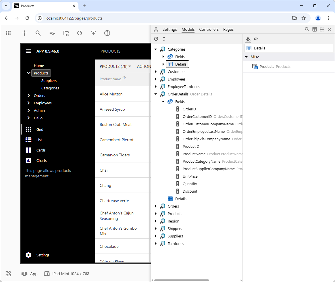Click the alphabetical sort A-Z icon

[256, 39]
